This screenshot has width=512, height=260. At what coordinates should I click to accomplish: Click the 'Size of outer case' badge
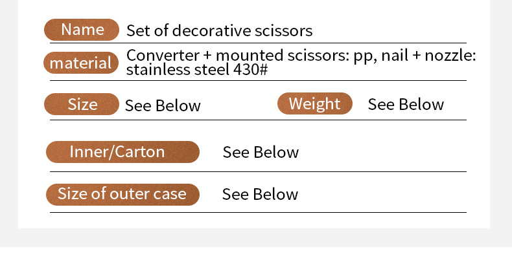pos(122,193)
